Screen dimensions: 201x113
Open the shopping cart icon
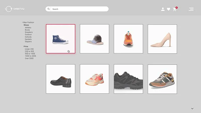(x=175, y=9)
